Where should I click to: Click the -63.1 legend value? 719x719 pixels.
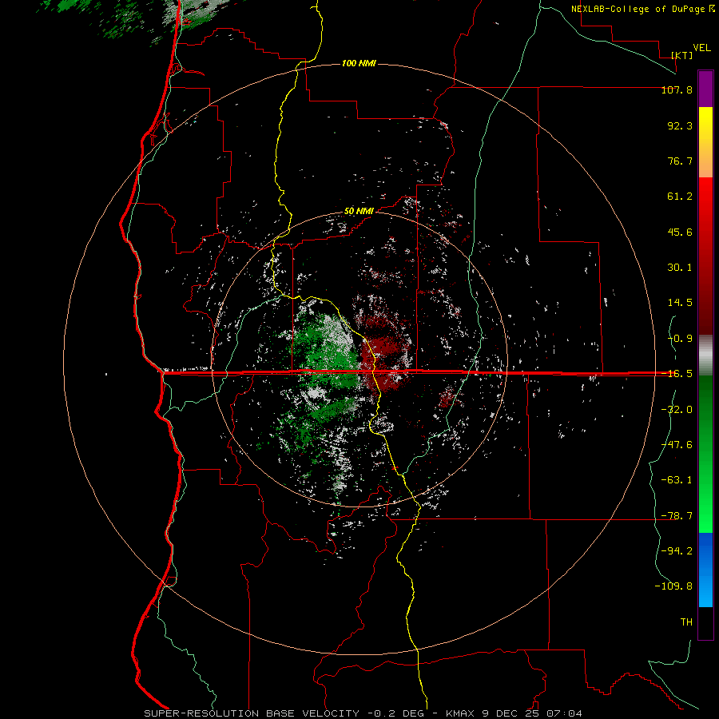coord(677,480)
